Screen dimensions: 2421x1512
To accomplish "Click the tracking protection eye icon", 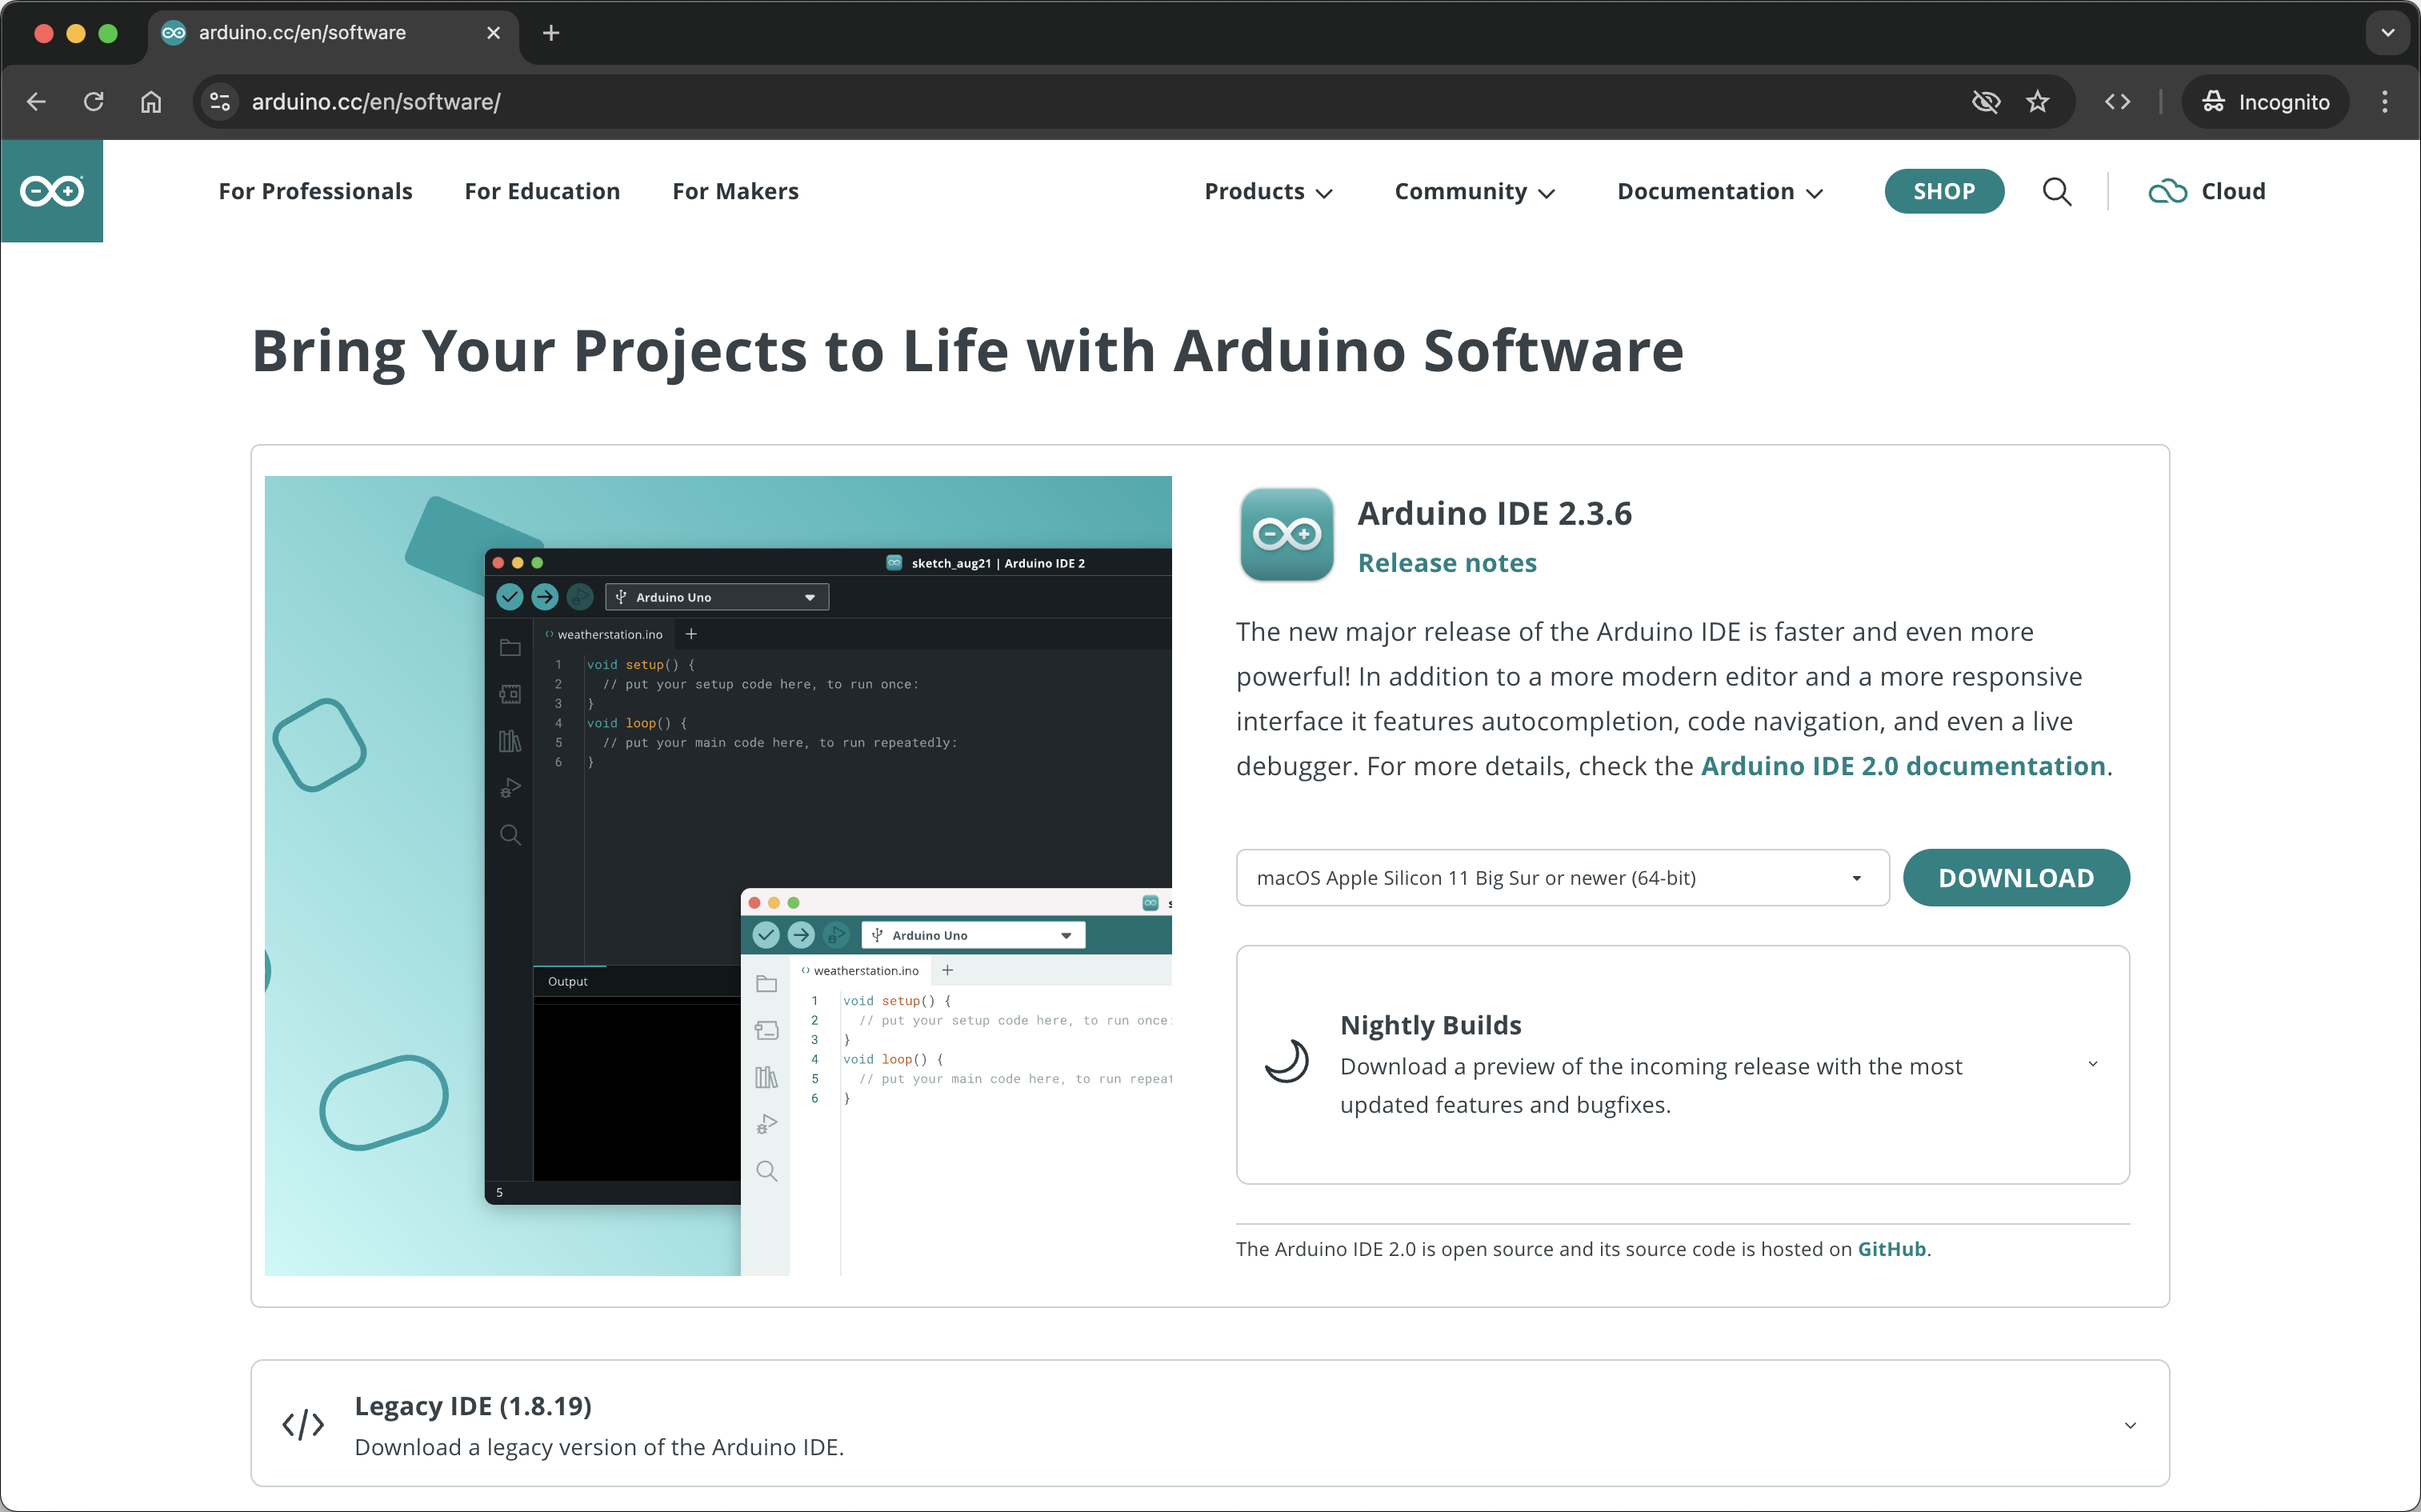I will tap(1985, 102).
